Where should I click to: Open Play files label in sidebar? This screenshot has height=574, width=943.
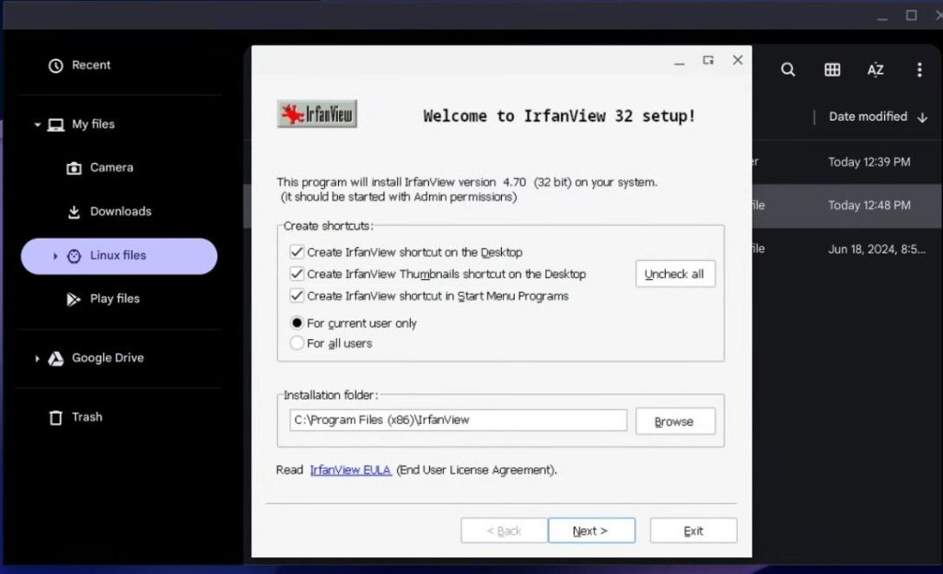point(115,299)
